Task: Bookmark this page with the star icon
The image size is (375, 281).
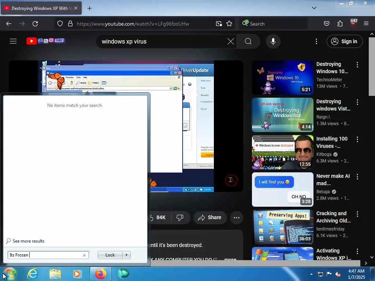Action: (x=229, y=24)
